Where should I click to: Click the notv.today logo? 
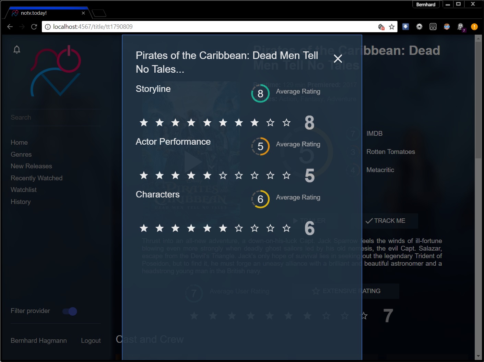pyautogui.click(x=56, y=71)
